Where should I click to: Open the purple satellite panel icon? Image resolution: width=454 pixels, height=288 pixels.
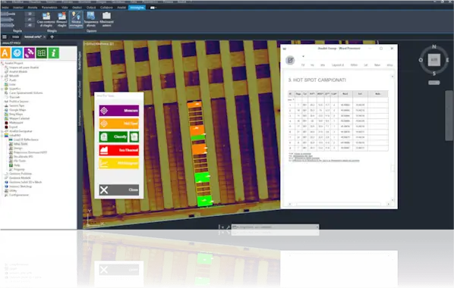(30, 53)
